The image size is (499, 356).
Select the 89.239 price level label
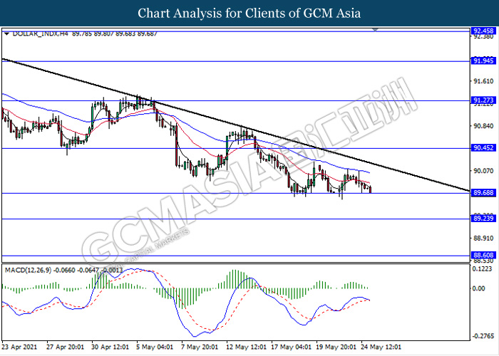point(483,219)
